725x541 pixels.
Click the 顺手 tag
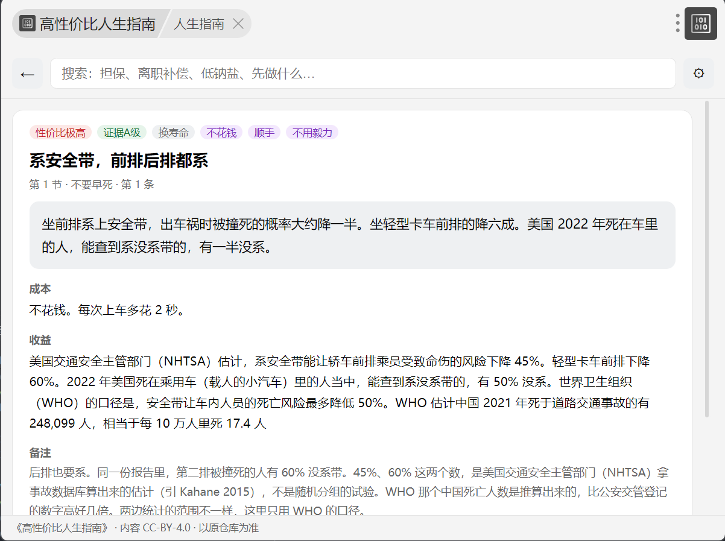tap(264, 133)
